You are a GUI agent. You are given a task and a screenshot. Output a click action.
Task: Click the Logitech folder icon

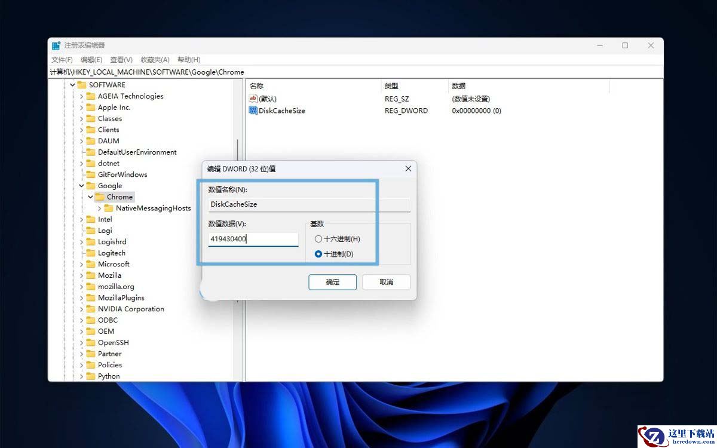(91, 253)
